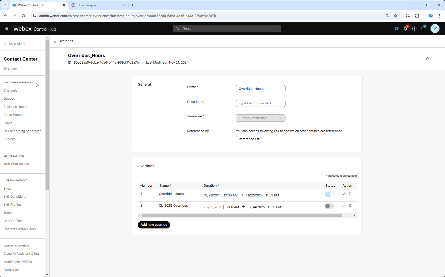Open Chrome's three-dot menu
Image resolution: width=445 pixels, height=277 pixels.
[x=439, y=16]
